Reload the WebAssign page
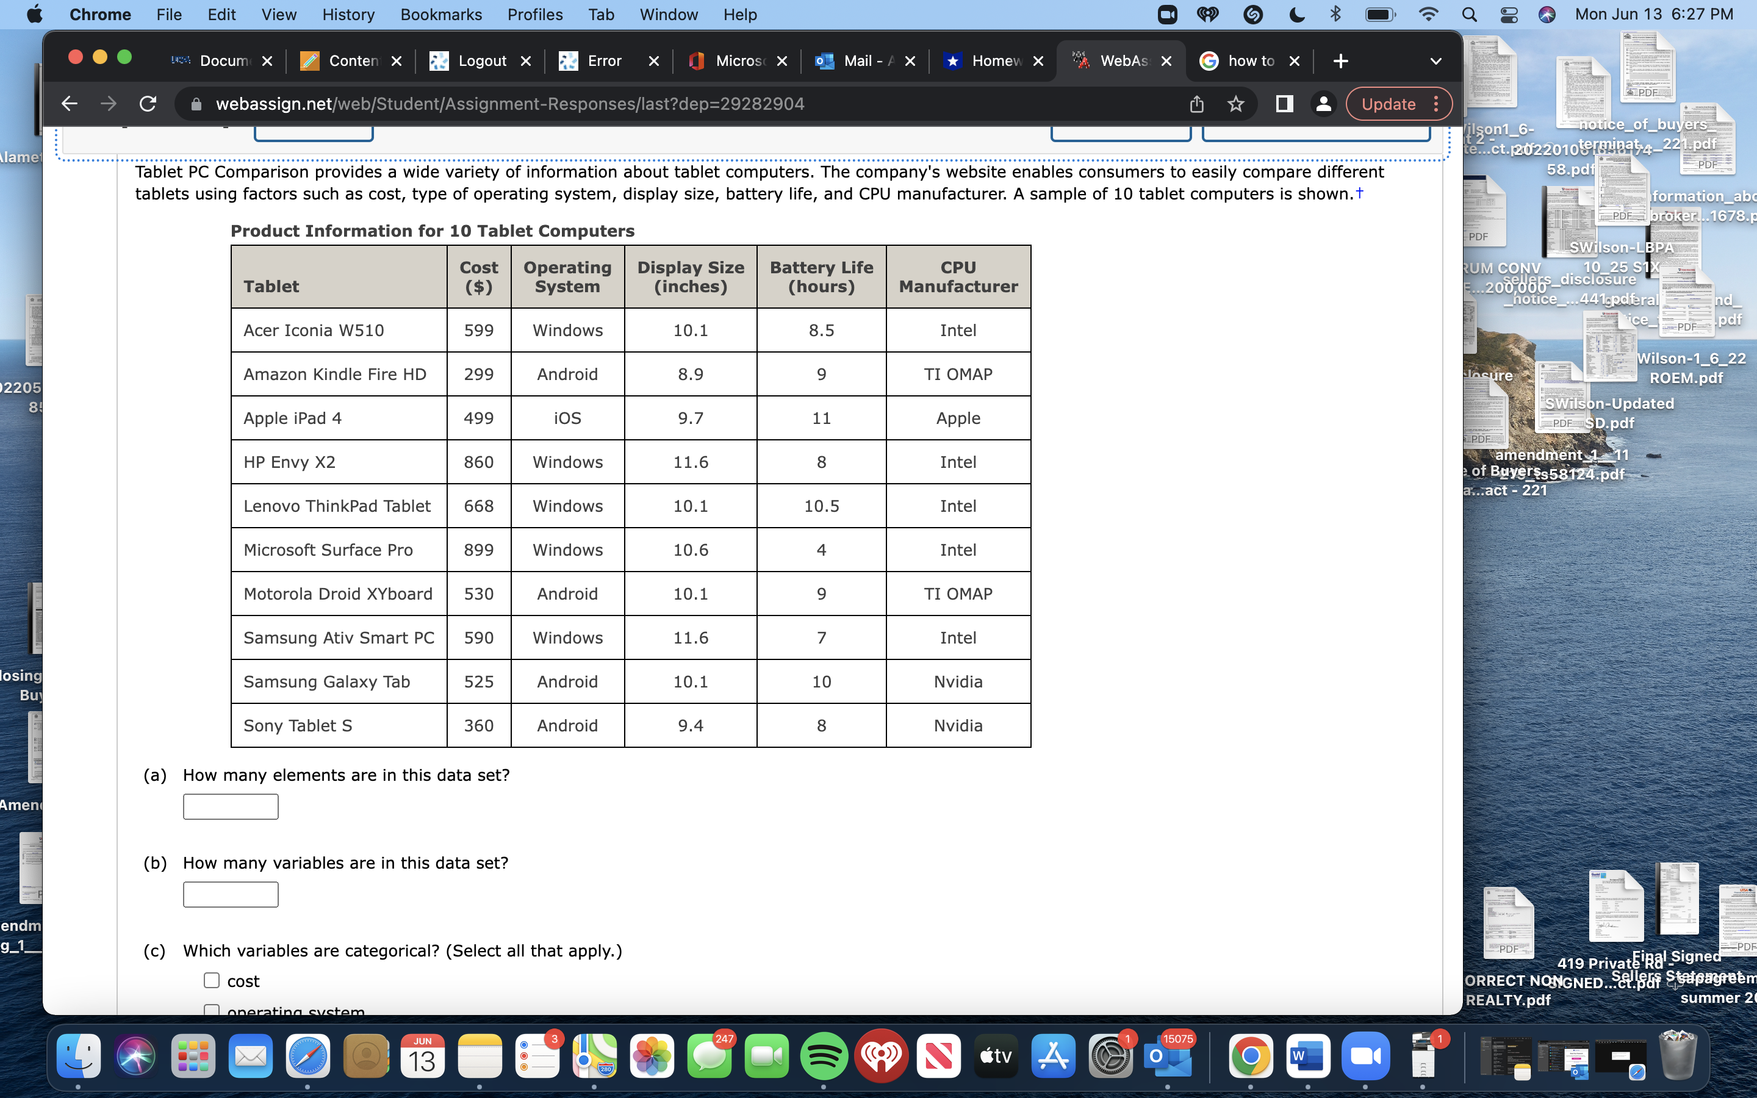This screenshot has width=1757, height=1098. pos(148,103)
